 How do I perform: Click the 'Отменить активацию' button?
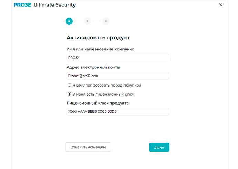pyautogui.click(x=88, y=147)
